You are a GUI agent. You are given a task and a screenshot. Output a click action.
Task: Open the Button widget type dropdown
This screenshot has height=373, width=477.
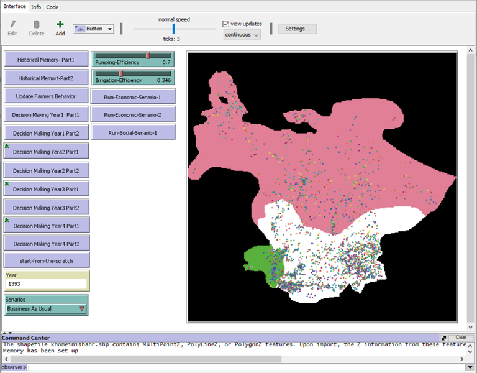(x=93, y=29)
